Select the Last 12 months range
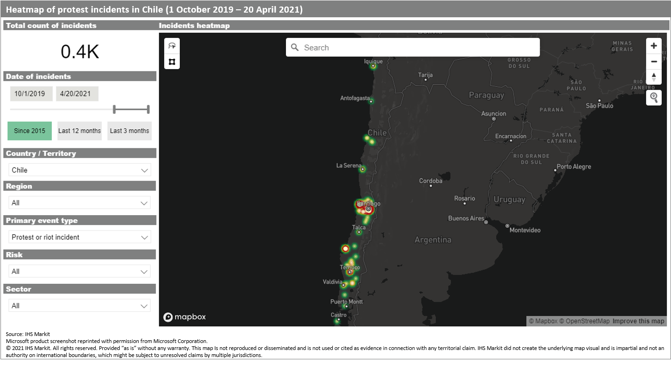671x371 pixels. 79,131
